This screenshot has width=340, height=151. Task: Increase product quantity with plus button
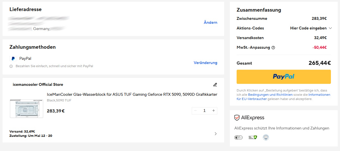(214, 110)
